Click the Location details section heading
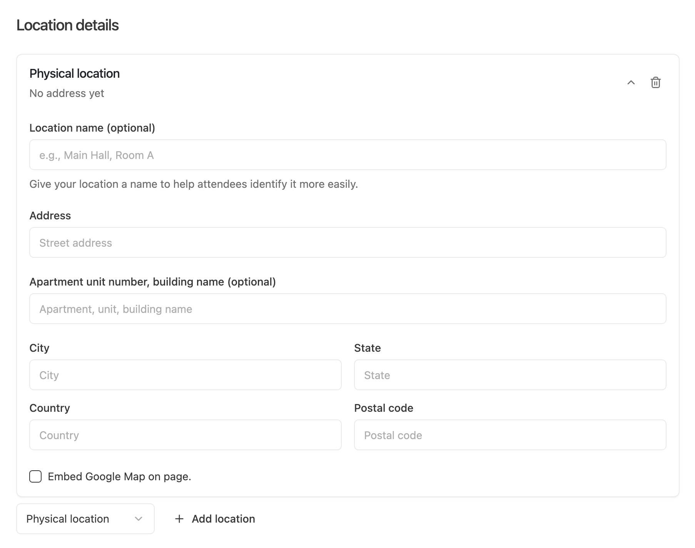The image size is (695, 548). click(x=68, y=25)
